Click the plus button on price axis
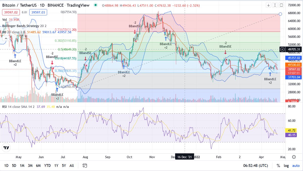The height and width of the screenshot is (171, 303). [283, 49]
